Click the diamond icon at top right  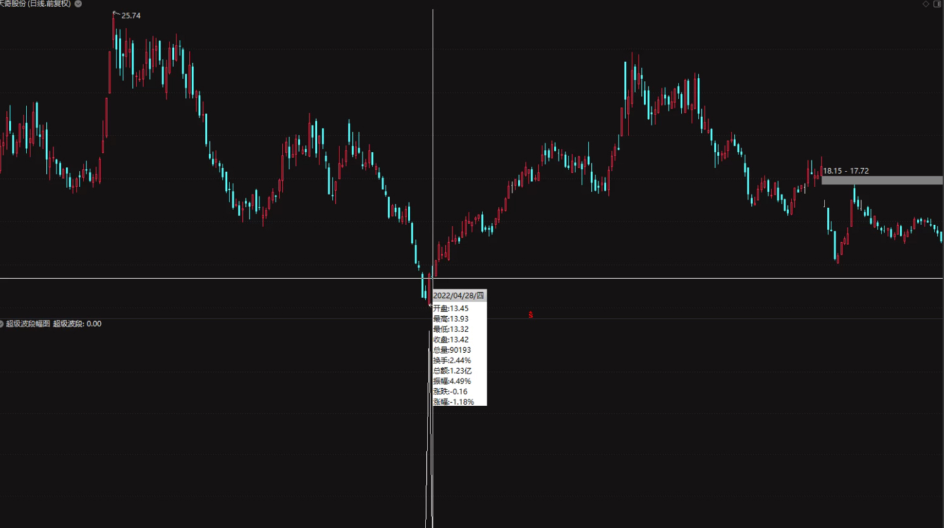click(926, 4)
